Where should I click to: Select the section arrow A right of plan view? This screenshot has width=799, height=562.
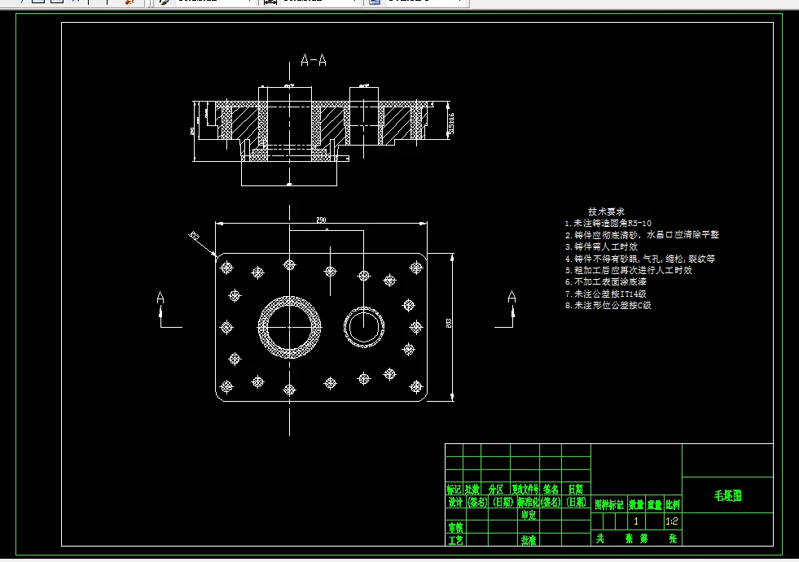[x=506, y=309]
